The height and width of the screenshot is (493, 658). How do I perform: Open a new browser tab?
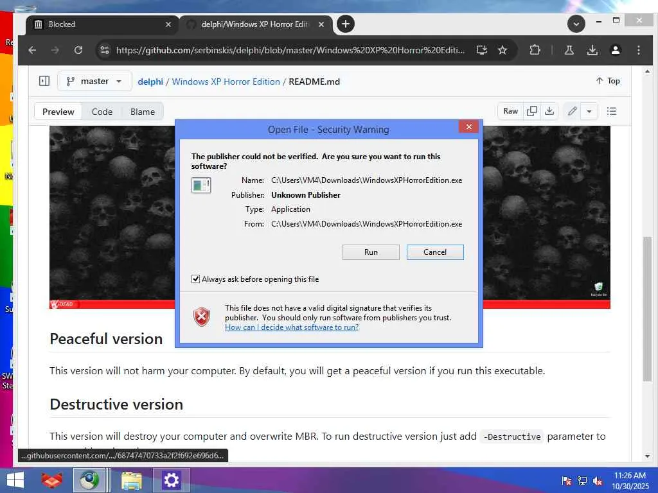click(345, 24)
